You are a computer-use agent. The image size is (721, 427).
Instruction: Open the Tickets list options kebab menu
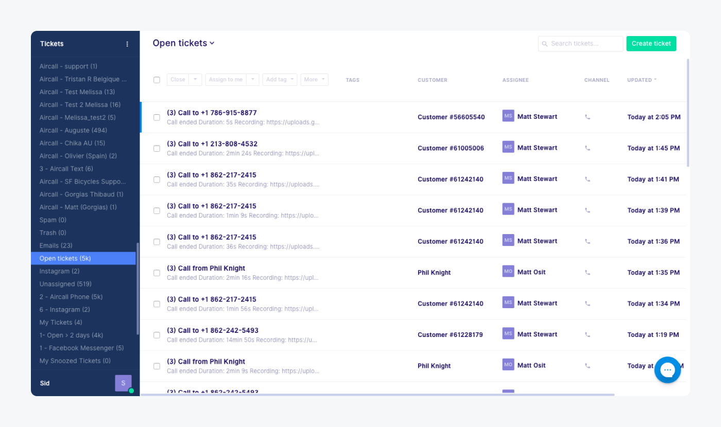pos(127,44)
